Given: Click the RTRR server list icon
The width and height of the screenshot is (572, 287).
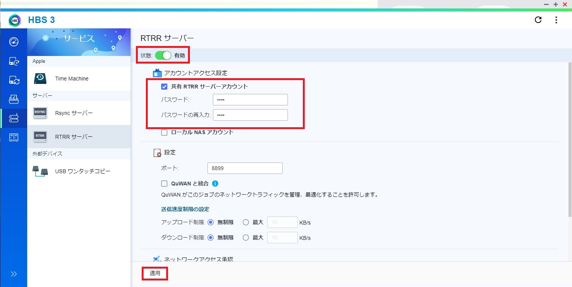Looking at the screenshot, I should click(40, 137).
